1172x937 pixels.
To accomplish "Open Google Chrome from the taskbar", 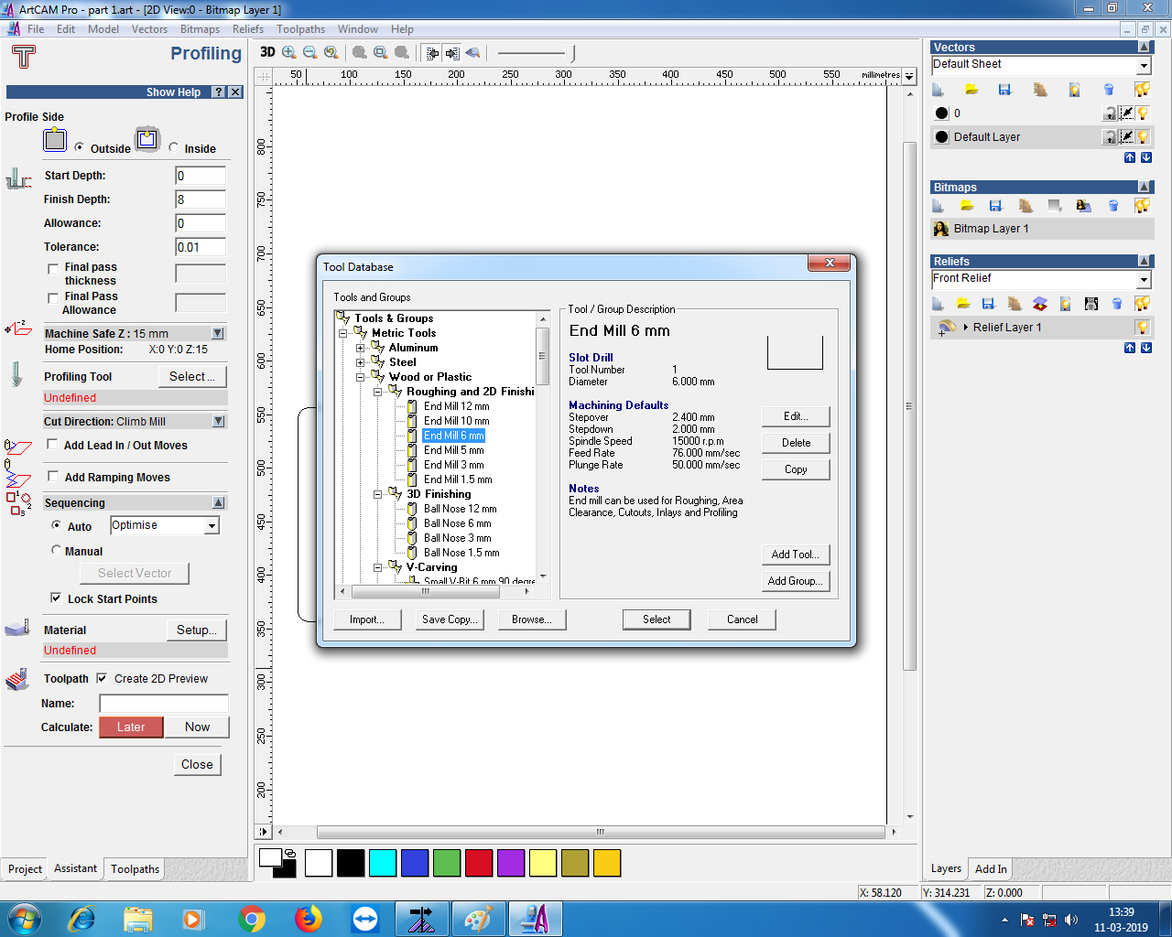I will click(x=251, y=918).
